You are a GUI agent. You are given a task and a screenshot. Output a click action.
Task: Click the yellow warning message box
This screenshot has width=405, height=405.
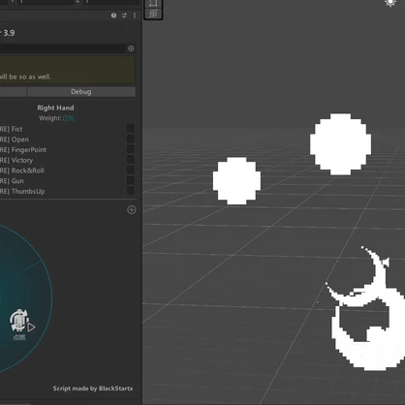tap(67, 70)
